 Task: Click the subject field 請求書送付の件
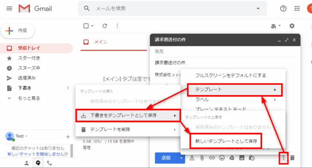225,63
